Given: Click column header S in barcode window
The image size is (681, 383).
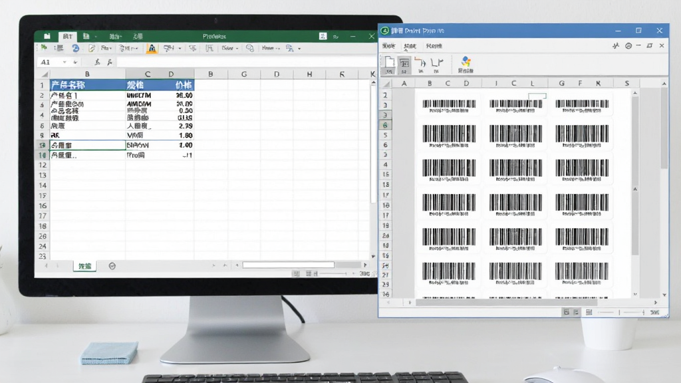Looking at the screenshot, I should coord(626,83).
